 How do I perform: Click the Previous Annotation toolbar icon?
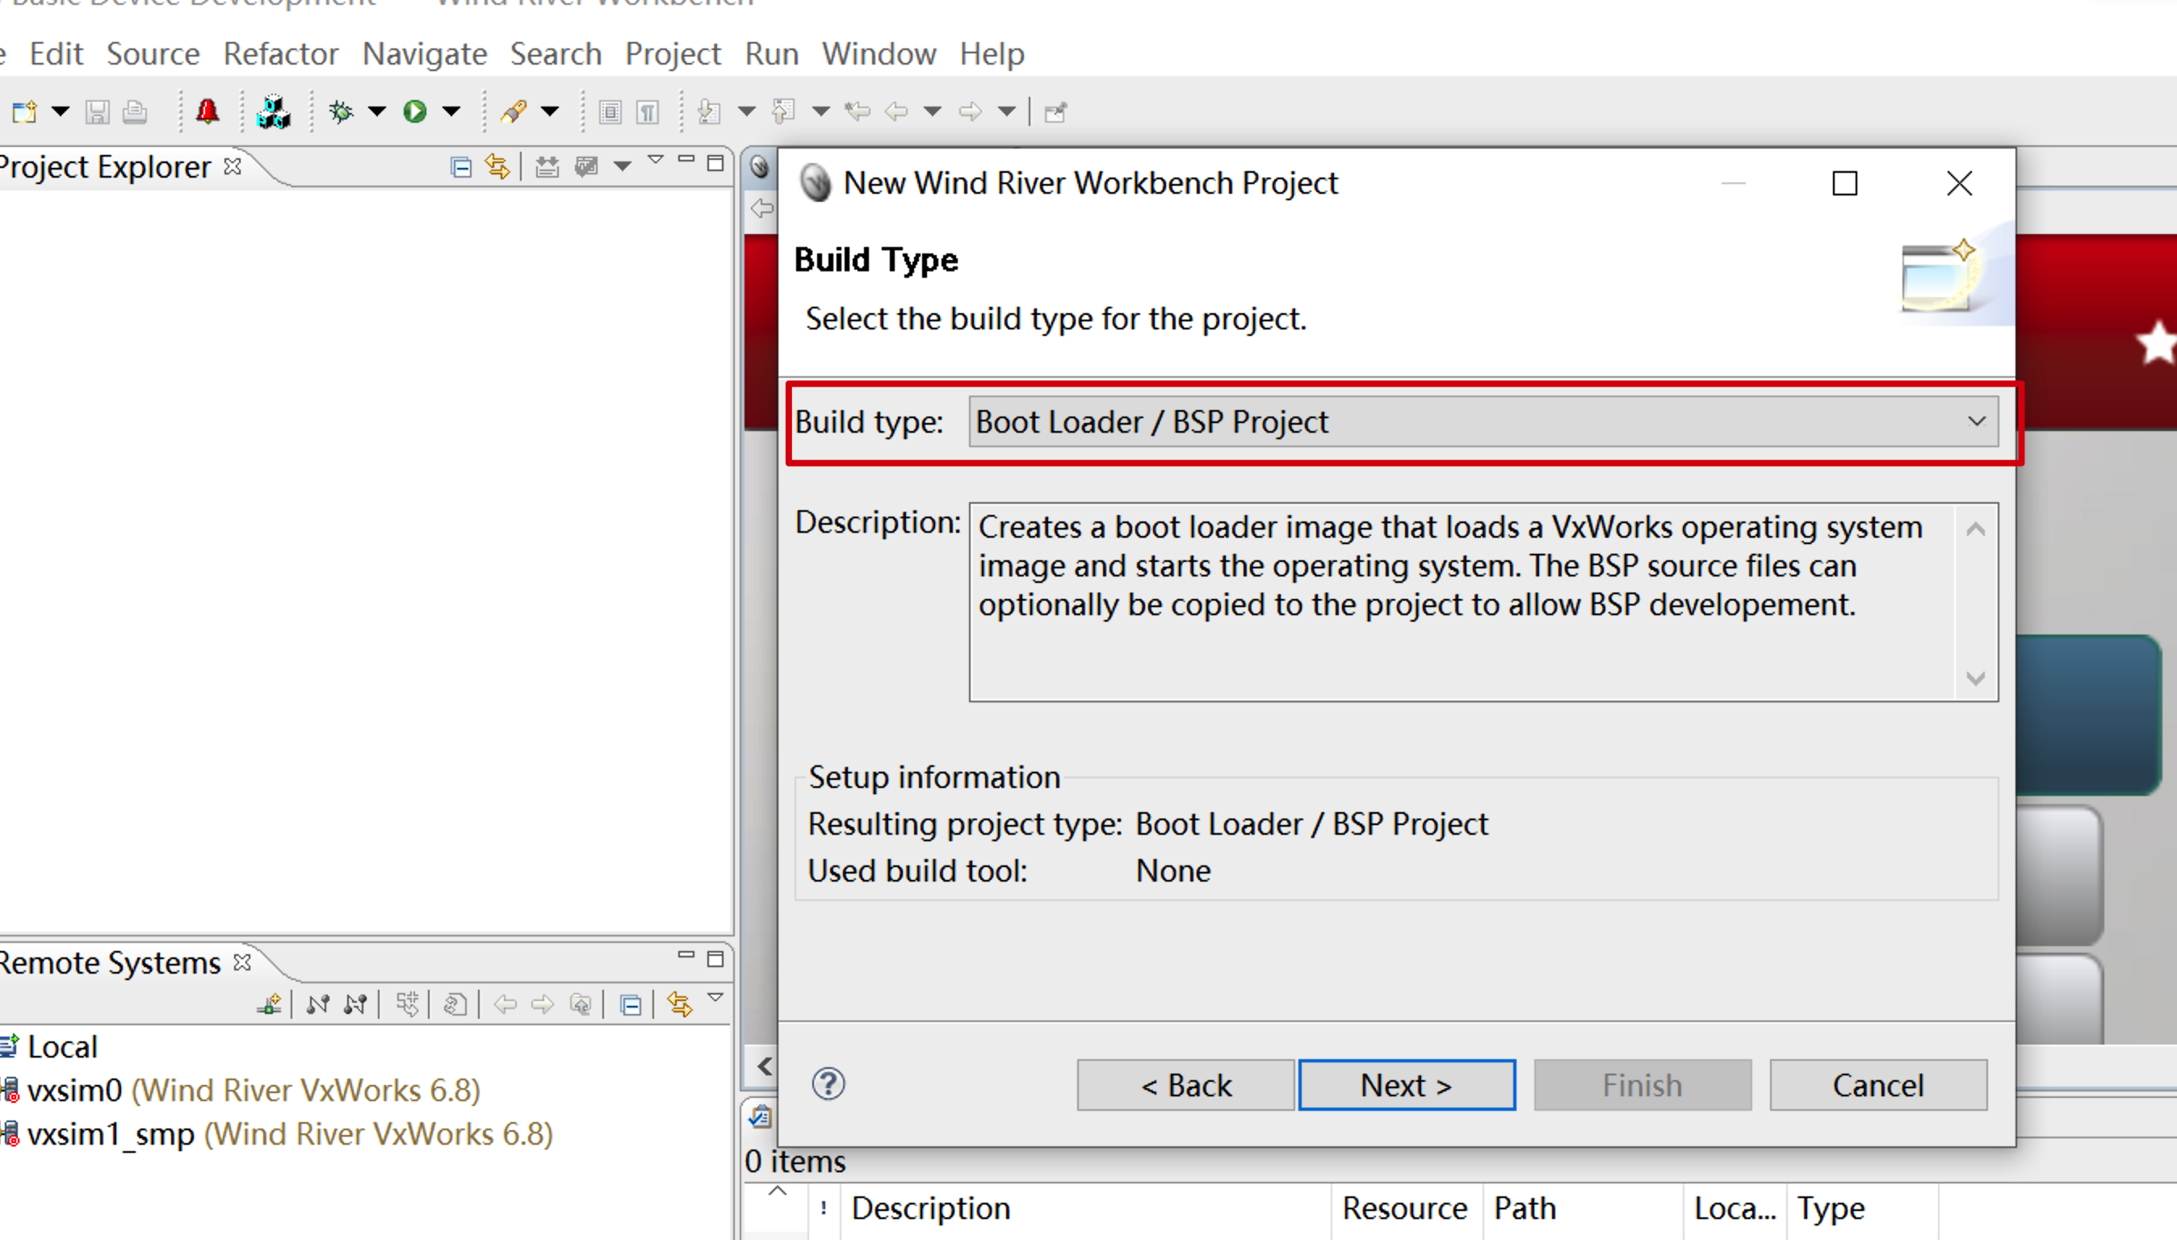point(782,111)
